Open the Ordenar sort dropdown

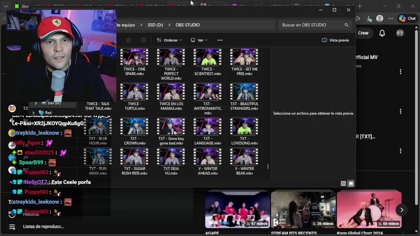coord(169,40)
